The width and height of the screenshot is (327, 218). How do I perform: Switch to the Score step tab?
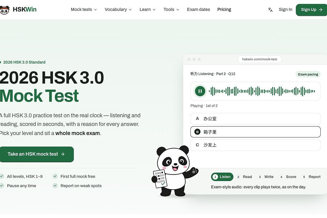point(288,177)
